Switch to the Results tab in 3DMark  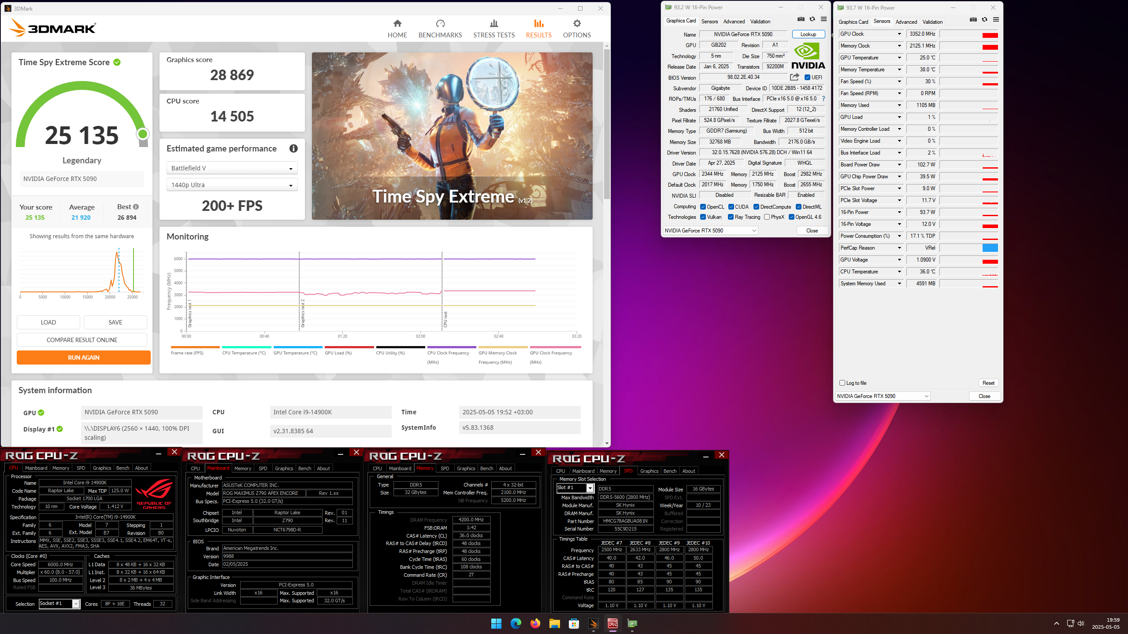click(538, 29)
